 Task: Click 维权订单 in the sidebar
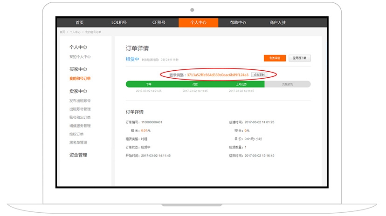point(76,135)
